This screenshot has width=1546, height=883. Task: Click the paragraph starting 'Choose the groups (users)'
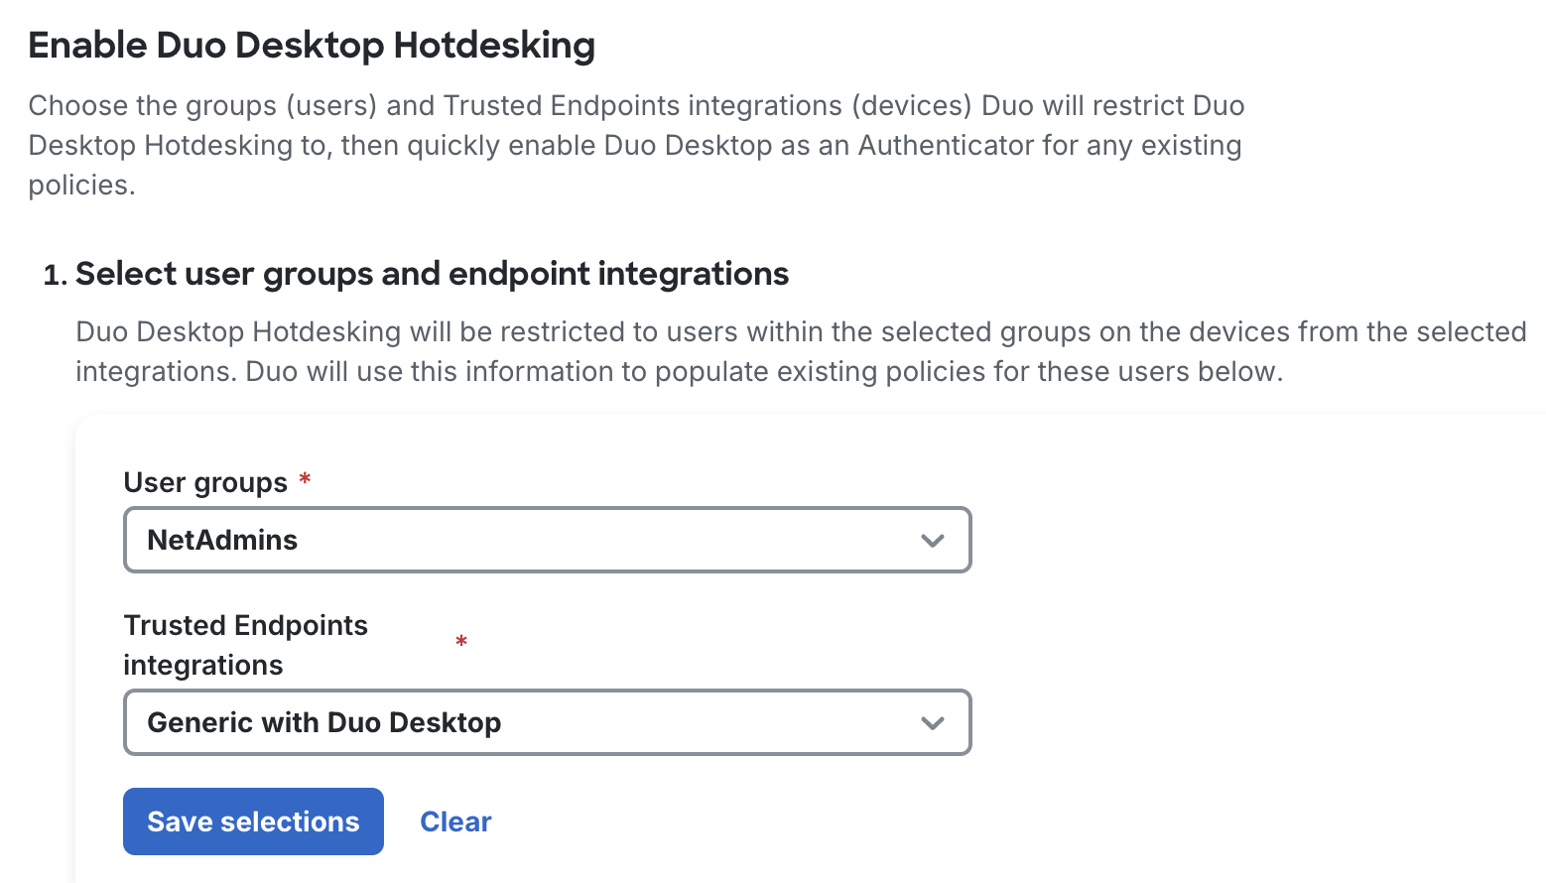point(636,145)
